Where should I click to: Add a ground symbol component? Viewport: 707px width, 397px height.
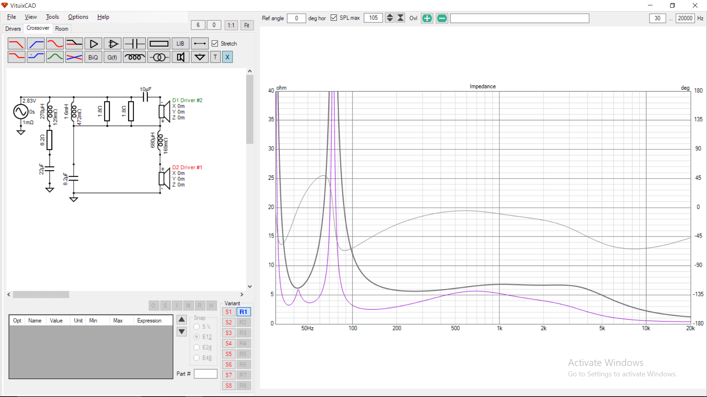[200, 57]
